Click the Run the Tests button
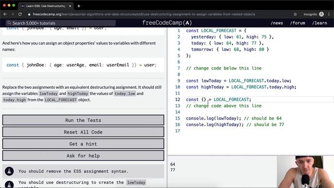334x188 pixels. 83,120
